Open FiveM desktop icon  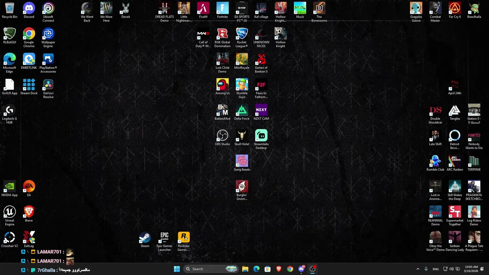pyautogui.click(x=203, y=11)
